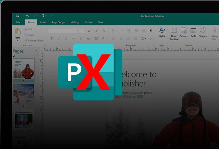This screenshot has height=149, width=219.
Task: Decrease font size icon
Action: [96, 31]
